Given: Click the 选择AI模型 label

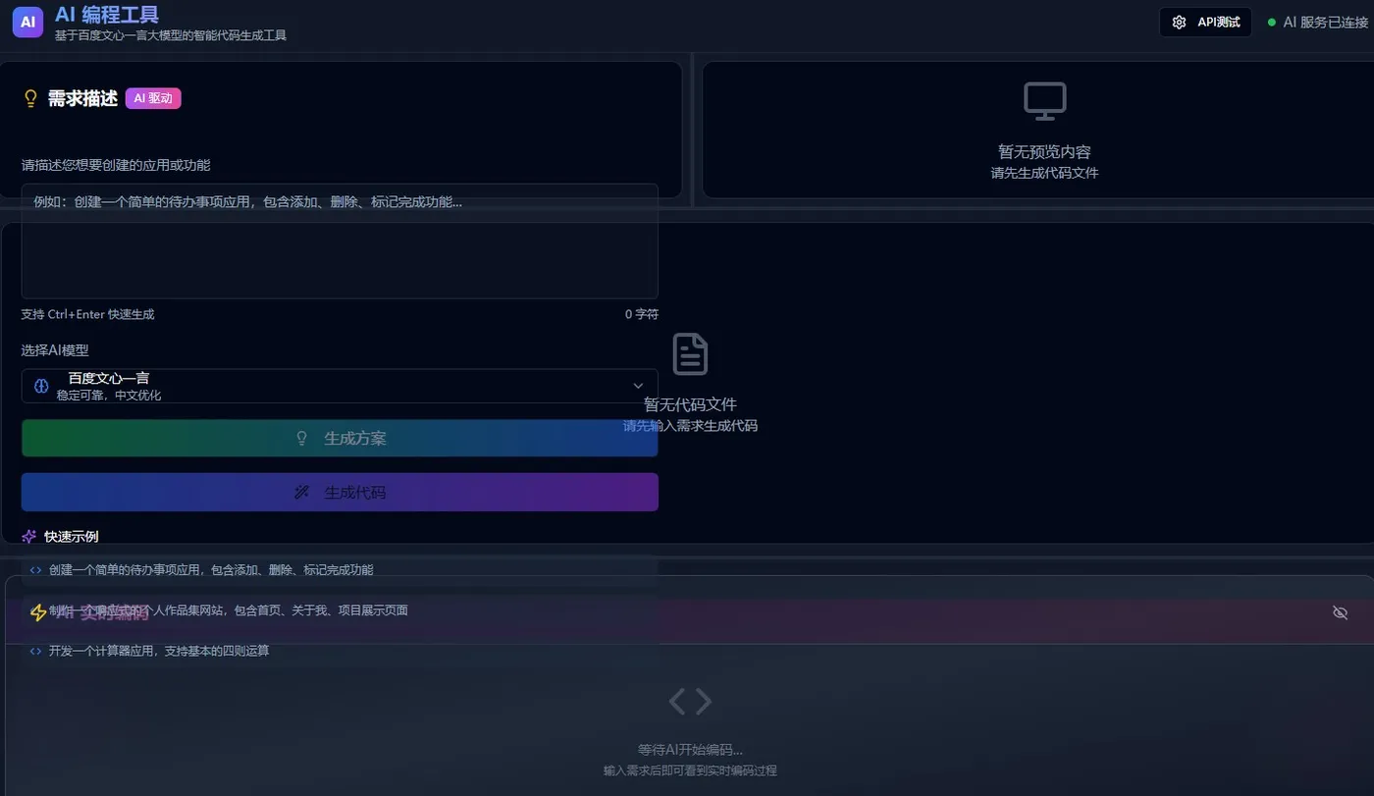Looking at the screenshot, I should pyautogui.click(x=55, y=349).
